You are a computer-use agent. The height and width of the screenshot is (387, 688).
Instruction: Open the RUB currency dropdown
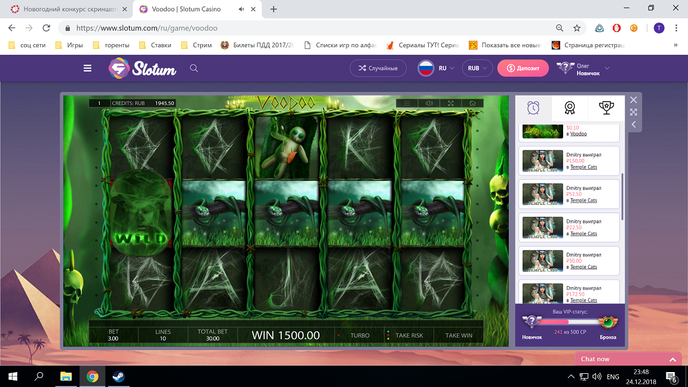(477, 68)
